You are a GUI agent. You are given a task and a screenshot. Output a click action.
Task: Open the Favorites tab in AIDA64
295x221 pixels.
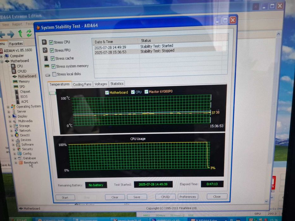16,44
